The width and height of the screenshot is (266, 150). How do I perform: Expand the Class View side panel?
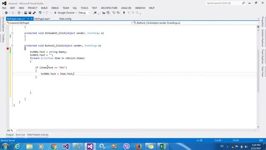263,71
